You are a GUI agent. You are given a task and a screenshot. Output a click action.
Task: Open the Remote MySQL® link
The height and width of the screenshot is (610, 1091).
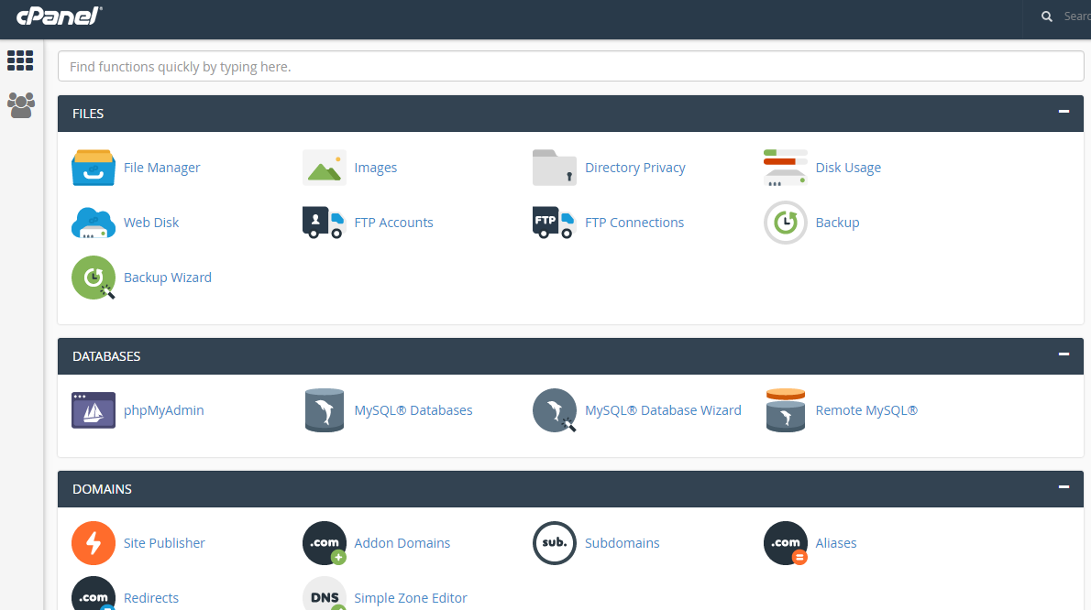click(866, 410)
